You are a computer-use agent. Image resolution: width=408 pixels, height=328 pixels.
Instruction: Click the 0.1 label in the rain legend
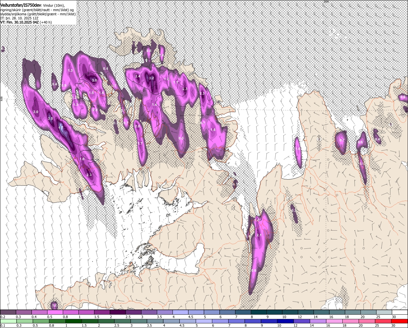(x=3, y=325)
